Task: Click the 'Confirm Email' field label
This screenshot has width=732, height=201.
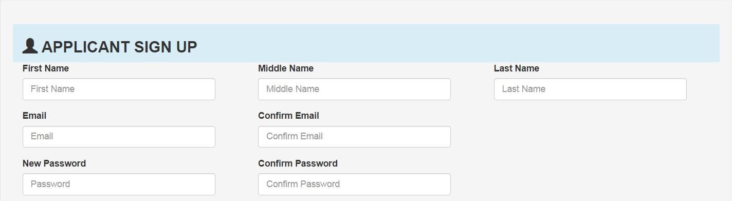Action: (x=288, y=116)
